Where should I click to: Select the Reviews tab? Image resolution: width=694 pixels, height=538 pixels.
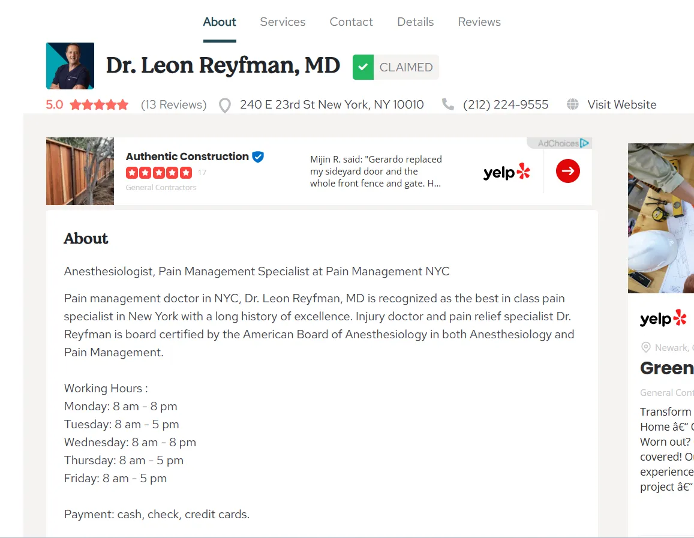pos(479,22)
